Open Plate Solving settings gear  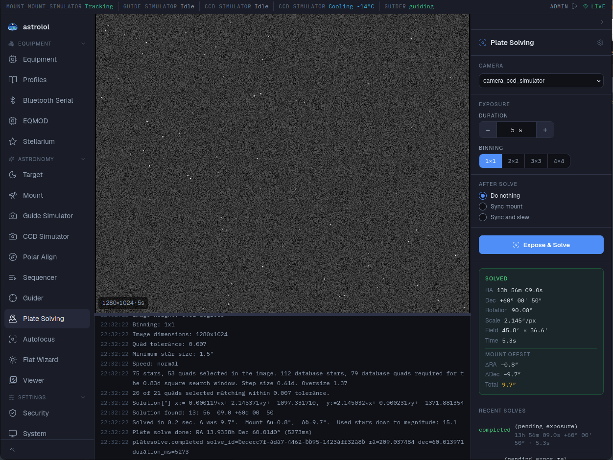(x=600, y=43)
